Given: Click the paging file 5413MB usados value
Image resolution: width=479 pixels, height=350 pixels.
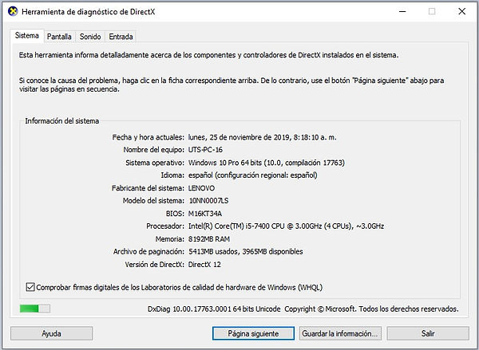Looking at the screenshot, I should (246, 252).
